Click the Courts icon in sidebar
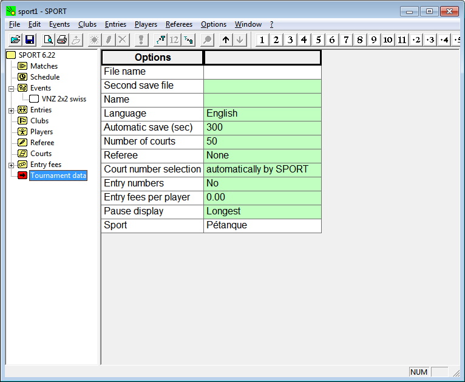 click(x=22, y=154)
